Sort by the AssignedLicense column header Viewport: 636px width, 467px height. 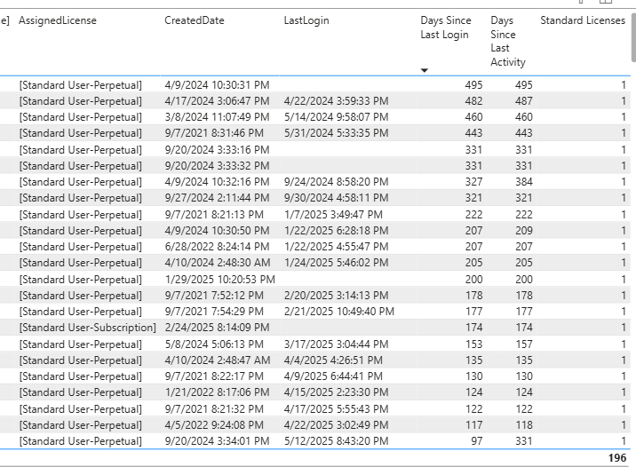pyautogui.click(x=58, y=20)
